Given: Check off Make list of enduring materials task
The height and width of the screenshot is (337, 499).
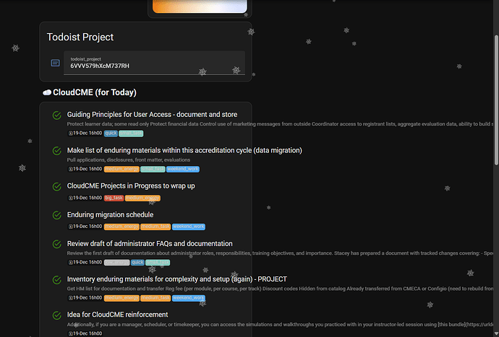Looking at the screenshot, I should (x=56, y=151).
